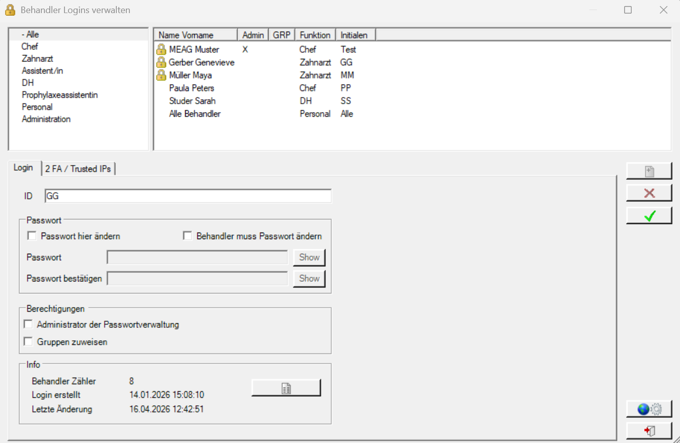Tick Behandler muss Passwort ändern
The height and width of the screenshot is (443, 680).
click(188, 236)
